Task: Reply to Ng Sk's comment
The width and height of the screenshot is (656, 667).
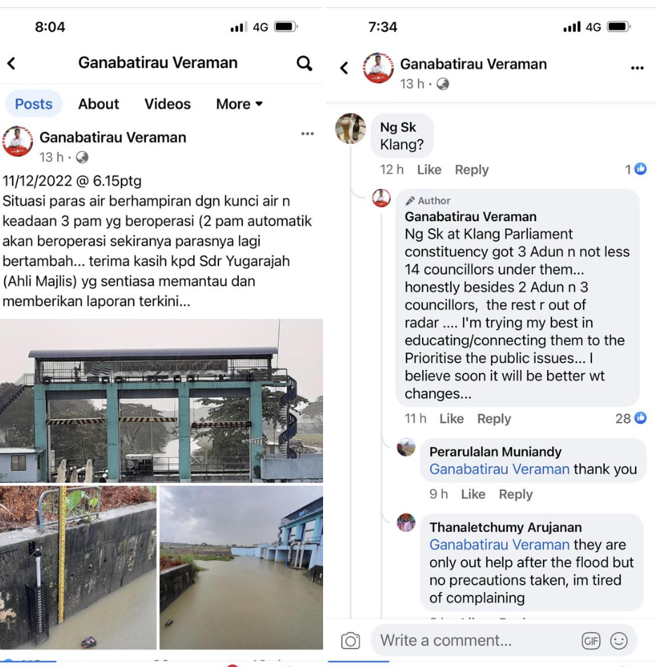Action: (x=472, y=170)
